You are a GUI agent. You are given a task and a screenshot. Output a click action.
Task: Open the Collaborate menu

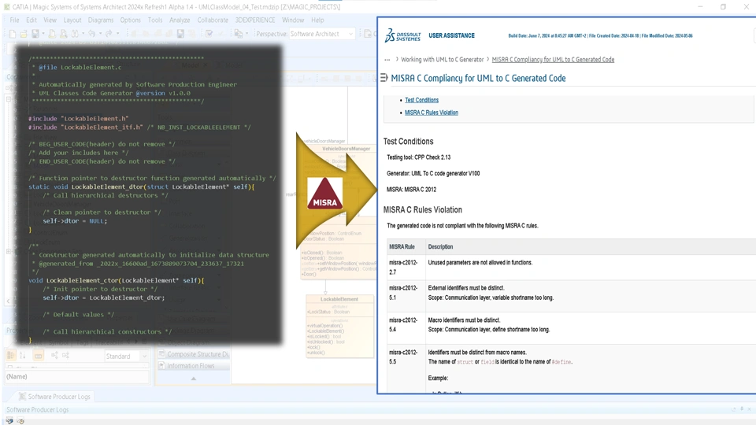point(213,20)
